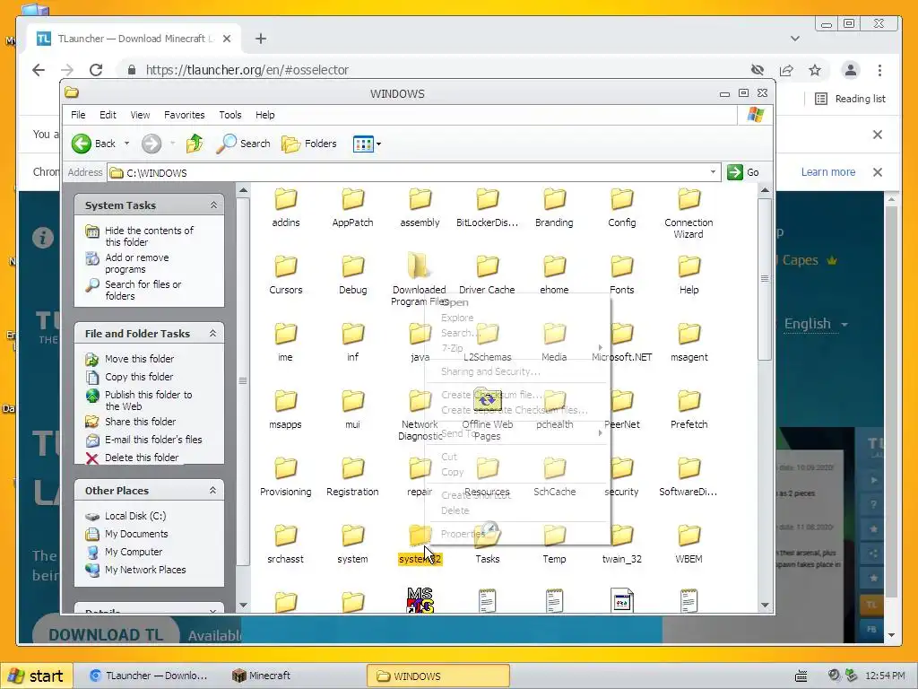Open the Tools menu

tap(230, 115)
